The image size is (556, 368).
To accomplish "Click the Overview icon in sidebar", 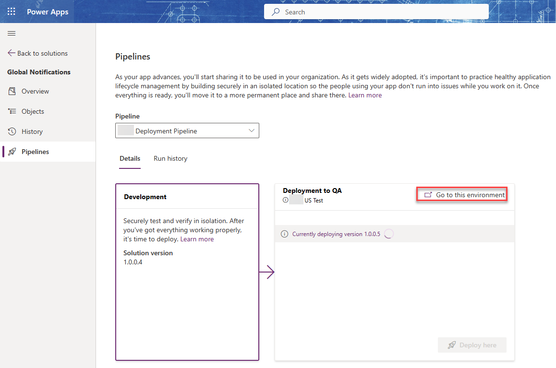I will coord(12,91).
